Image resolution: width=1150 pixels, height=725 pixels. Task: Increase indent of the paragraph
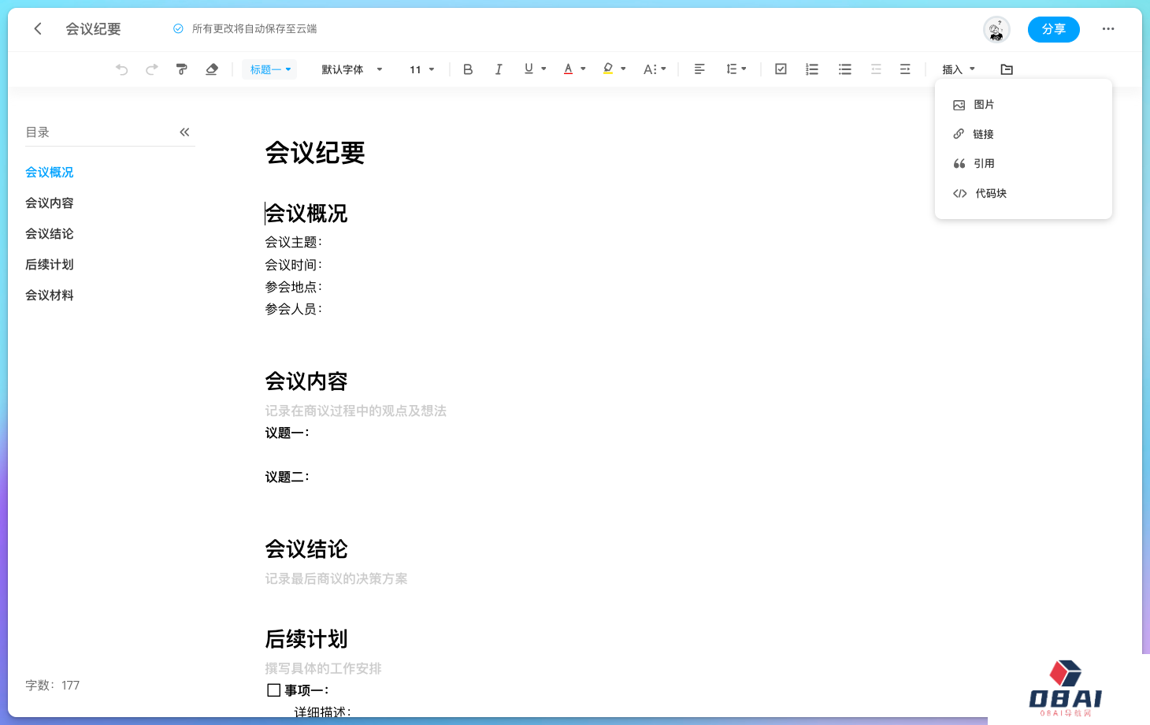(905, 69)
